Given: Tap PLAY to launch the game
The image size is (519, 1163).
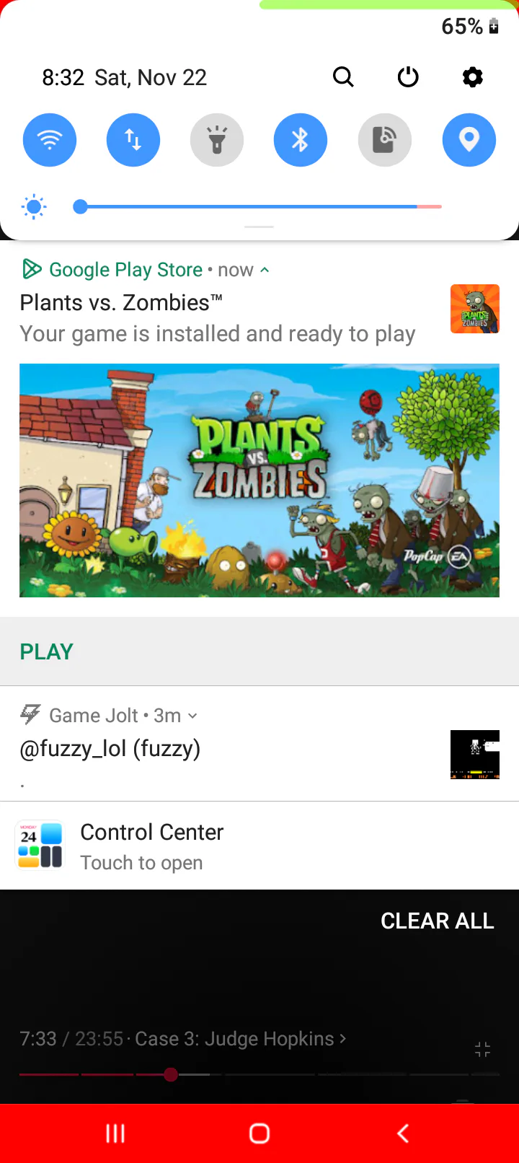Looking at the screenshot, I should point(47,651).
